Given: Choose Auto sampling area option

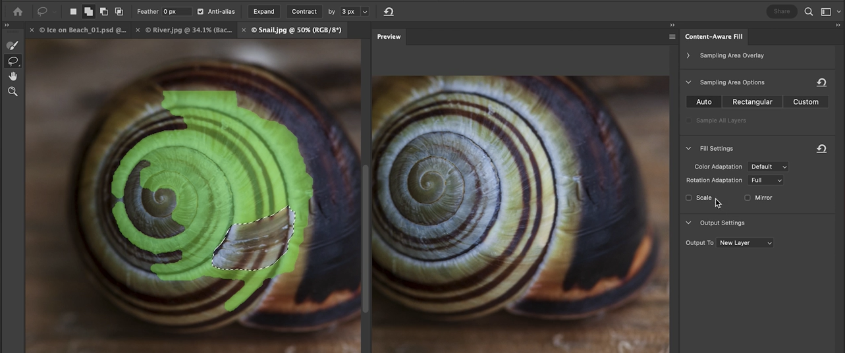Looking at the screenshot, I should (704, 102).
